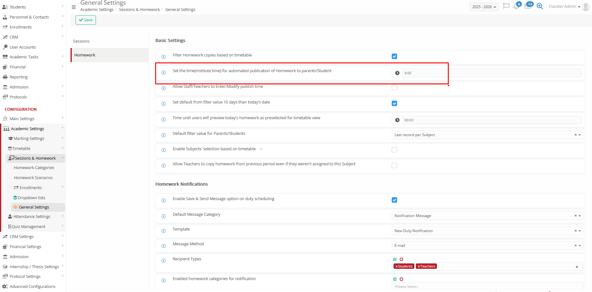Viewport: 592px width, 292px height.
Task: Click the flag icon in header
Action: point(506,6)
